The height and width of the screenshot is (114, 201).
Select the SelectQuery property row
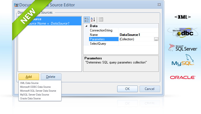coord(104,44)
